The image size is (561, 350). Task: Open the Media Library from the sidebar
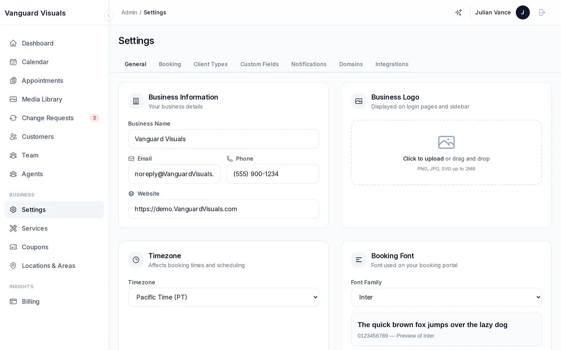(42, 99)
